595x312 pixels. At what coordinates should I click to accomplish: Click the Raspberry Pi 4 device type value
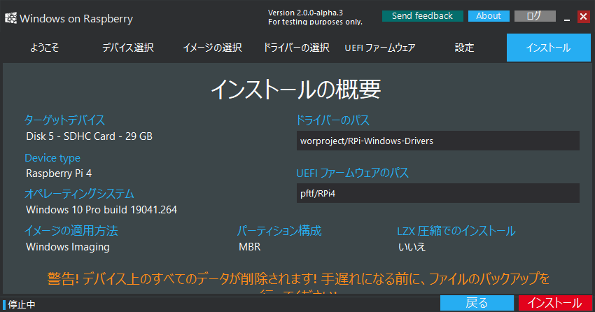pos(59,173)
